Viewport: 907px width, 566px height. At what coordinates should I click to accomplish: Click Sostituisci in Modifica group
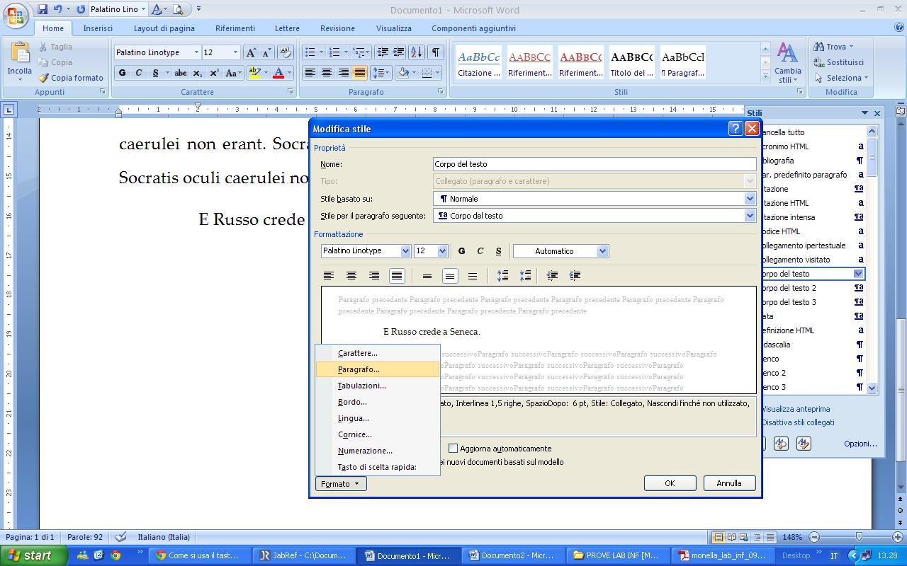click(839, 62)
